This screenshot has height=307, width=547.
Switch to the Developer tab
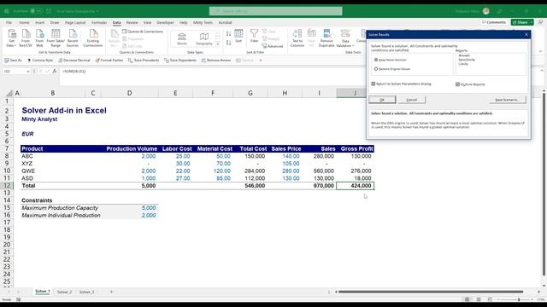pos(165,23)
